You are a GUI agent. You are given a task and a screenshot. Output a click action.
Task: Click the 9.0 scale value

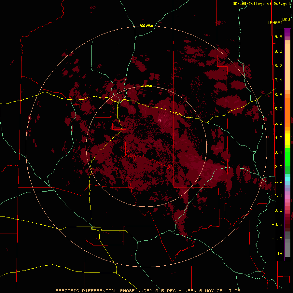(x=278, y=51)
